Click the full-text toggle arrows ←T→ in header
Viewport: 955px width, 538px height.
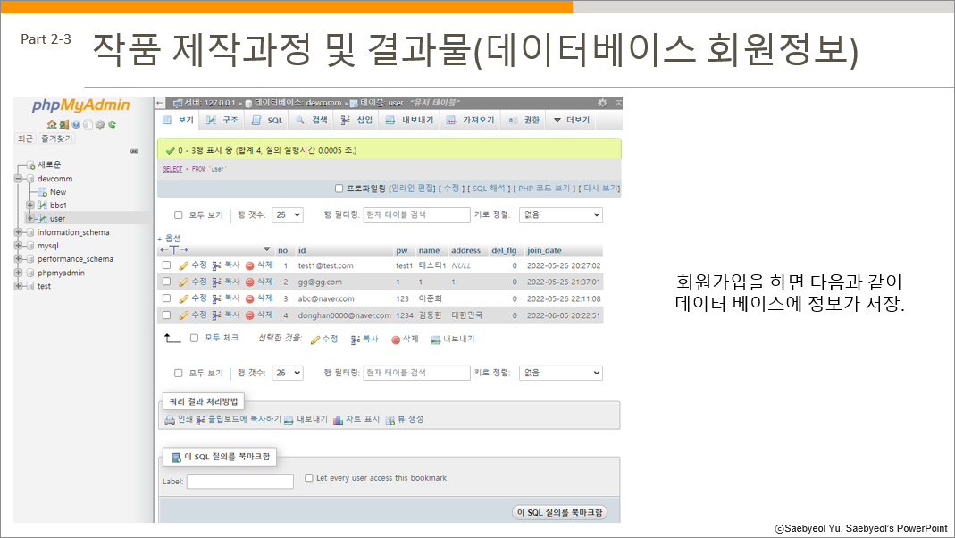click(174, 250)
